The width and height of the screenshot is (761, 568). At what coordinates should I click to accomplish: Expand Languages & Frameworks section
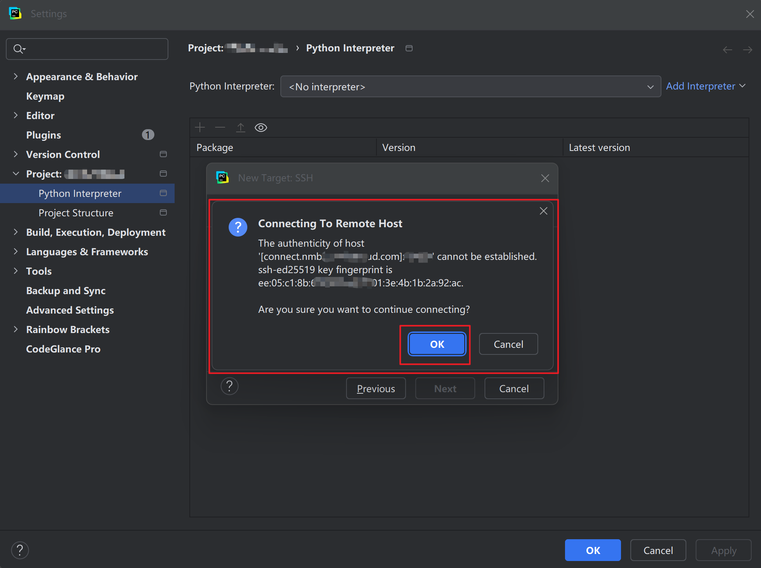tap(16, 251)
